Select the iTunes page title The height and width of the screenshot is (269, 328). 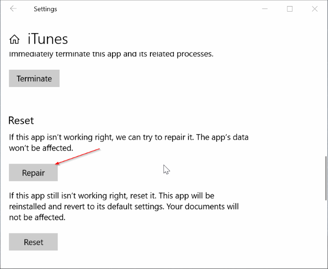(x=48, y=39)
